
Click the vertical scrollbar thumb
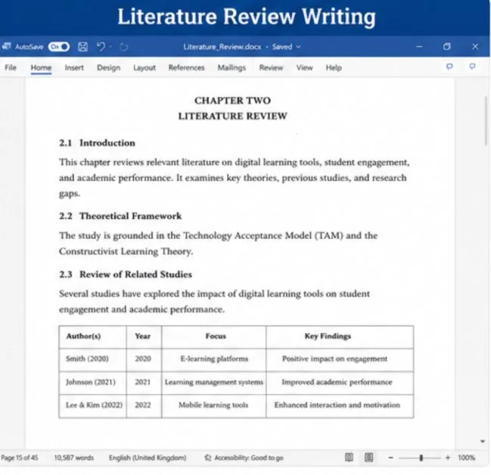pyautogui.click(x=486, y=120)
